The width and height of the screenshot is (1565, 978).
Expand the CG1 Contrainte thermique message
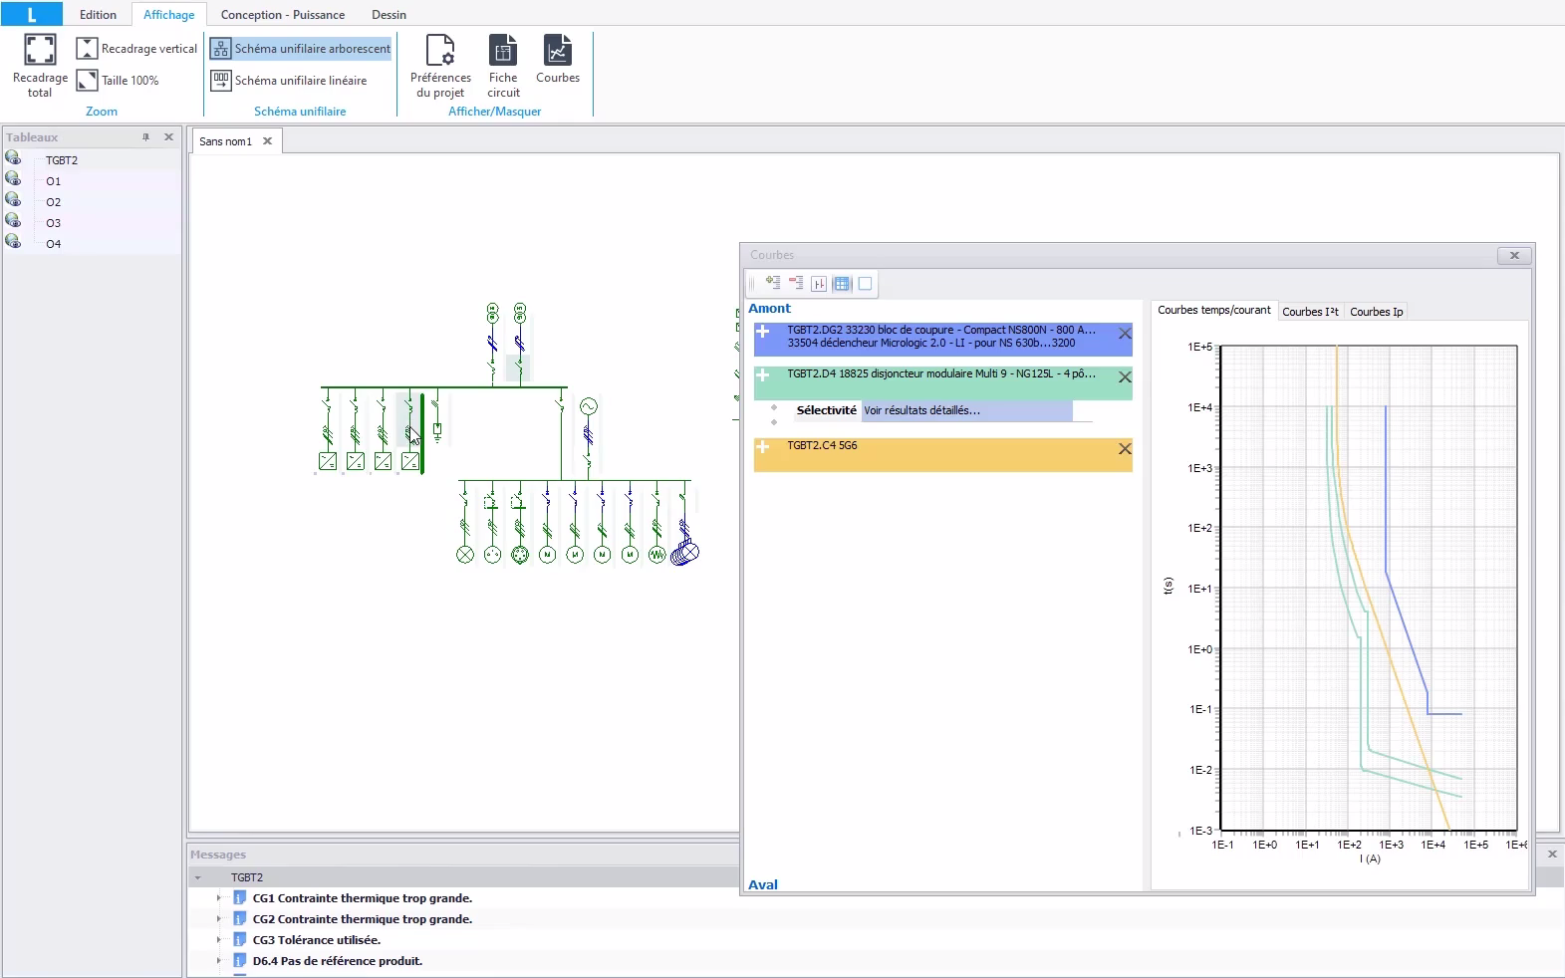[219, 898]
